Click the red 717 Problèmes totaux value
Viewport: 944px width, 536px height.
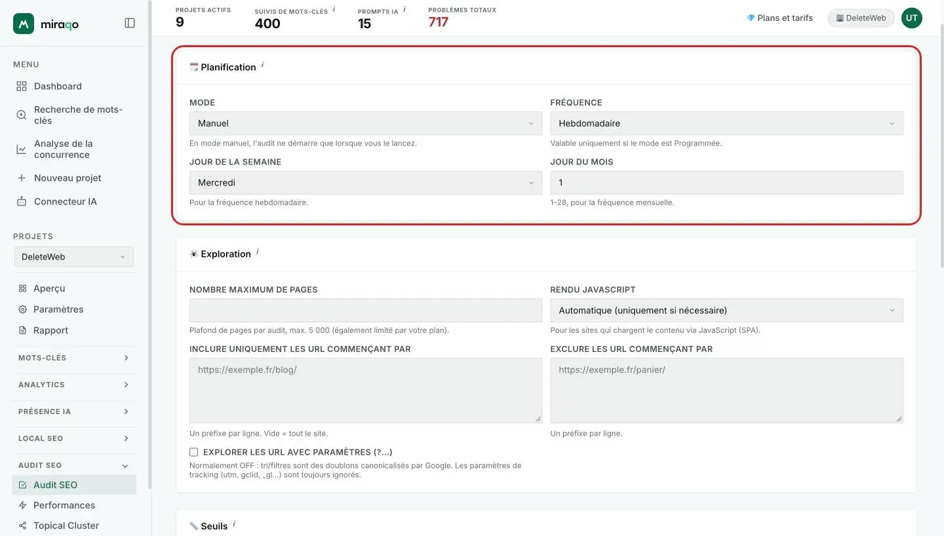pos(439,22)
